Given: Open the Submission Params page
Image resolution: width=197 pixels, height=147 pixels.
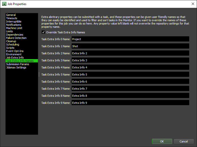Looking at the screenshot, I should click(x=17, y=64).
